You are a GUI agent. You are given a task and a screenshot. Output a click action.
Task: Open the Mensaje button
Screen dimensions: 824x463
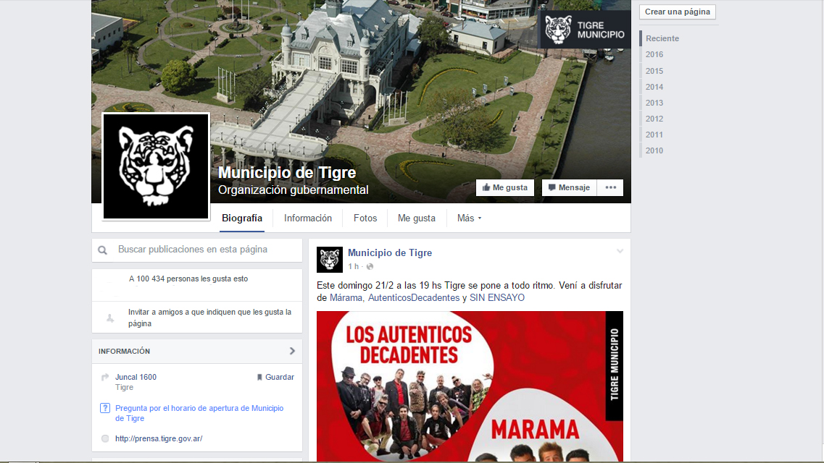coord(569,187)
